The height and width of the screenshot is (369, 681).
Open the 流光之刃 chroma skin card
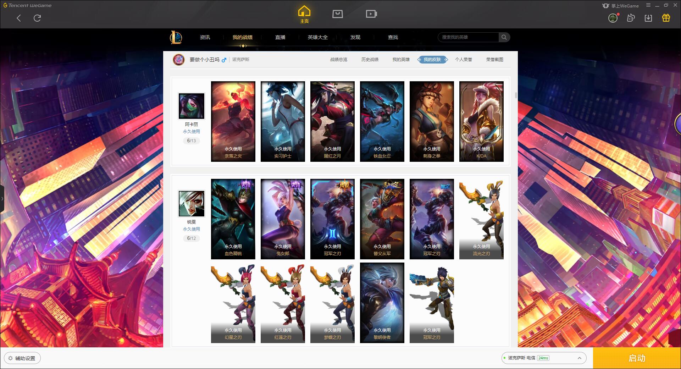[481, 219]
